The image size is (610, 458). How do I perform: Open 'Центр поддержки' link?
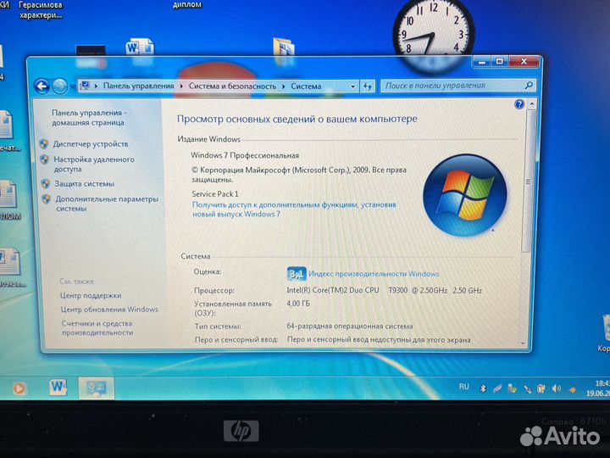(x=91, y=295)
